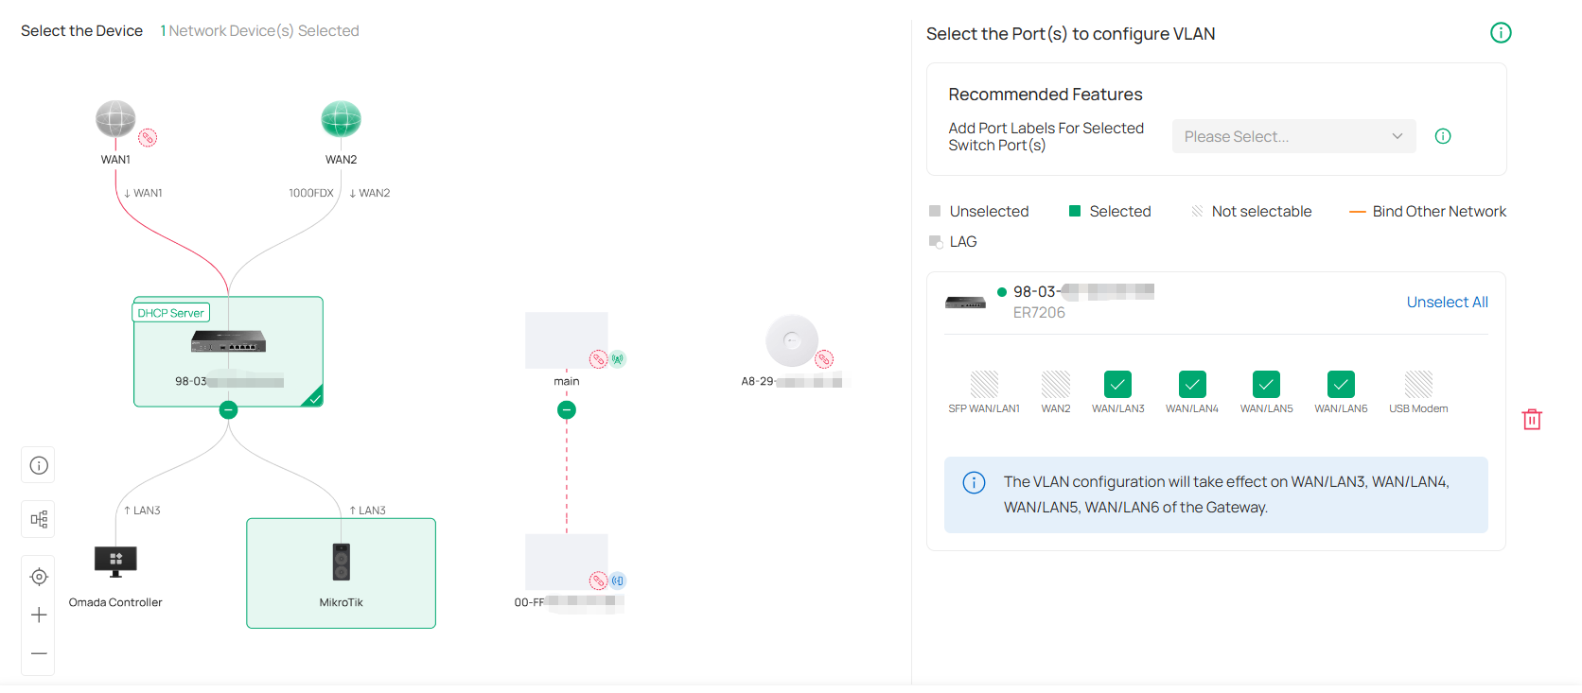
Task: Click the red trash delete icon
Action: [1532, 419]
